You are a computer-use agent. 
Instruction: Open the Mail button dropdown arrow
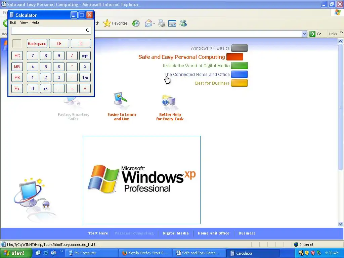tap(154, 23)
